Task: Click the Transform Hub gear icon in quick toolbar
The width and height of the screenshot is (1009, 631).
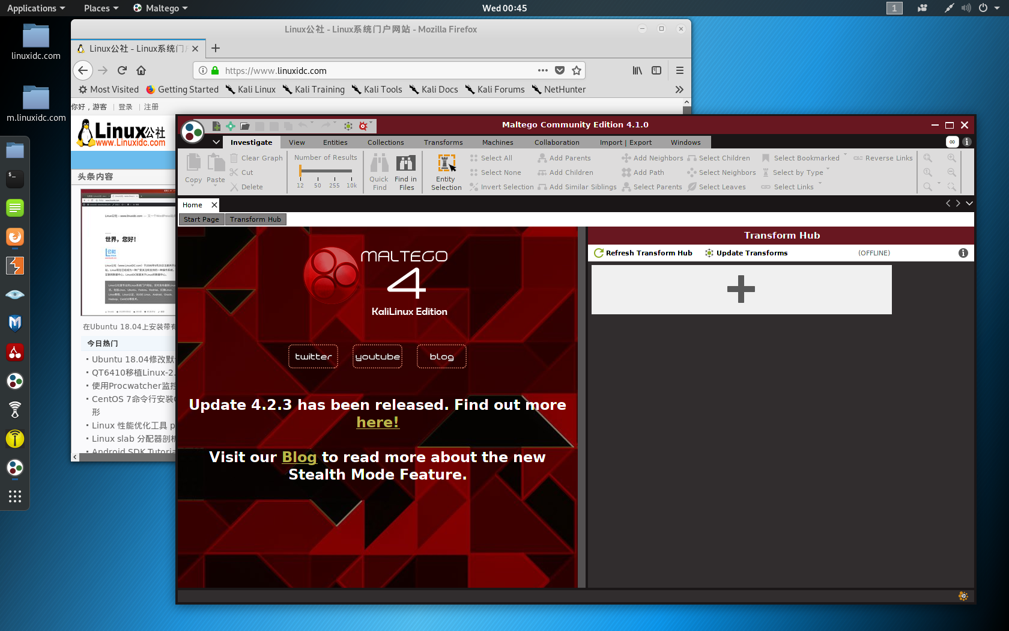Action: (348, 126)
